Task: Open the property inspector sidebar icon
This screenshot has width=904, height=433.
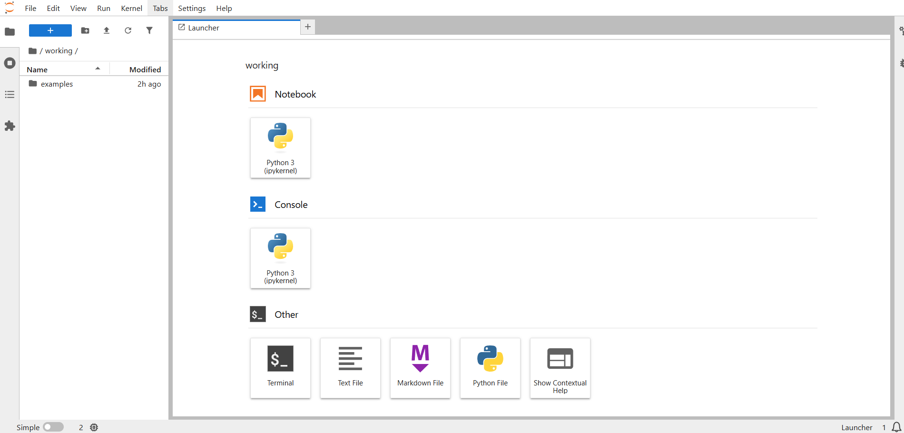Action: [901, 31]
